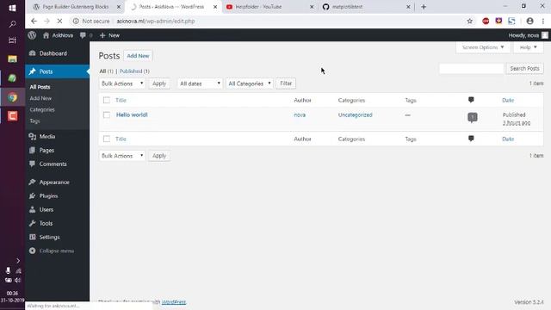The width and height of the screenshot is (551, 310).
Task: Open the All Posts submenu item
Action: (x=40, y=87)
